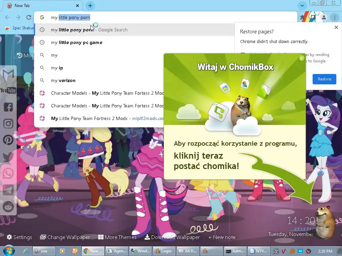Click Change Wallpaper
Screen dimensions: 342x256
click(65, 237)
